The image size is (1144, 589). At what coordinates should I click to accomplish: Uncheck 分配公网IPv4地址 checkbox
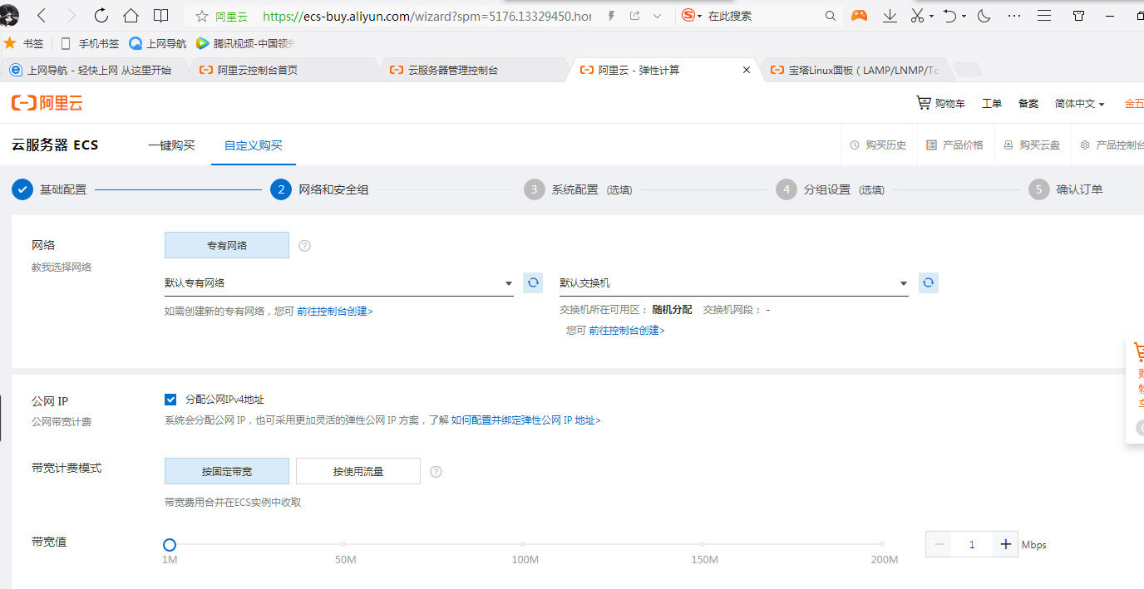170,400
